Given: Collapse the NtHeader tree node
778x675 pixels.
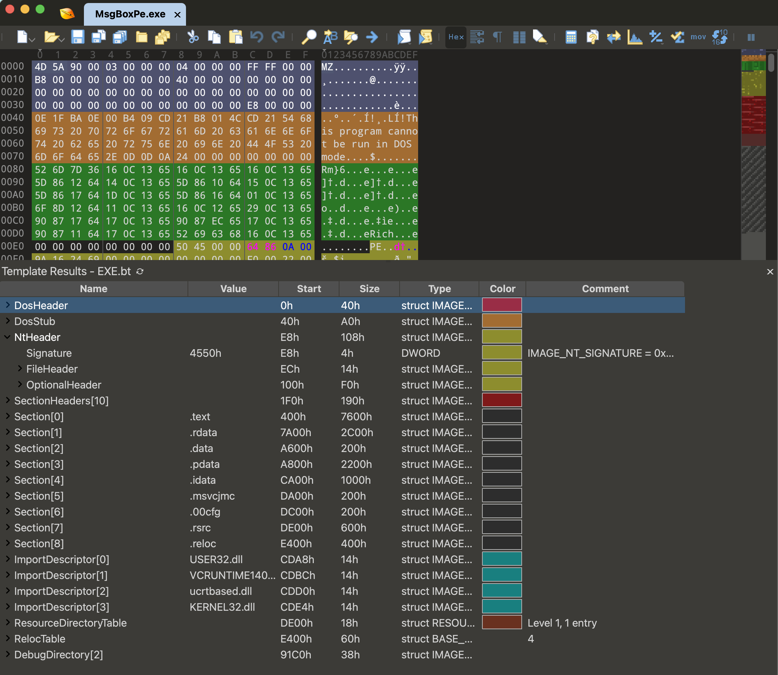Looking at the screenshot, I should pos(8,337).
